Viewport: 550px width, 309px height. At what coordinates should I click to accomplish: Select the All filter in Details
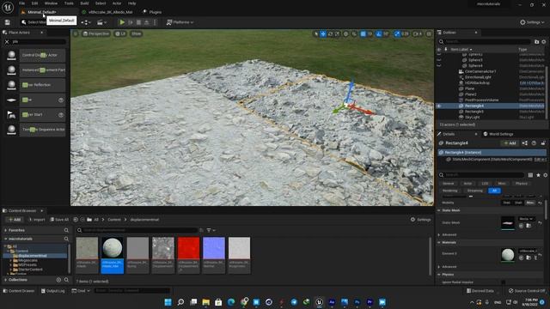point(495,191)
